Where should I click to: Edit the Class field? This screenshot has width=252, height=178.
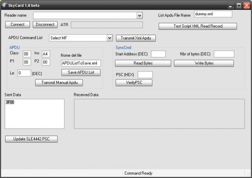[x=27, y=54]
